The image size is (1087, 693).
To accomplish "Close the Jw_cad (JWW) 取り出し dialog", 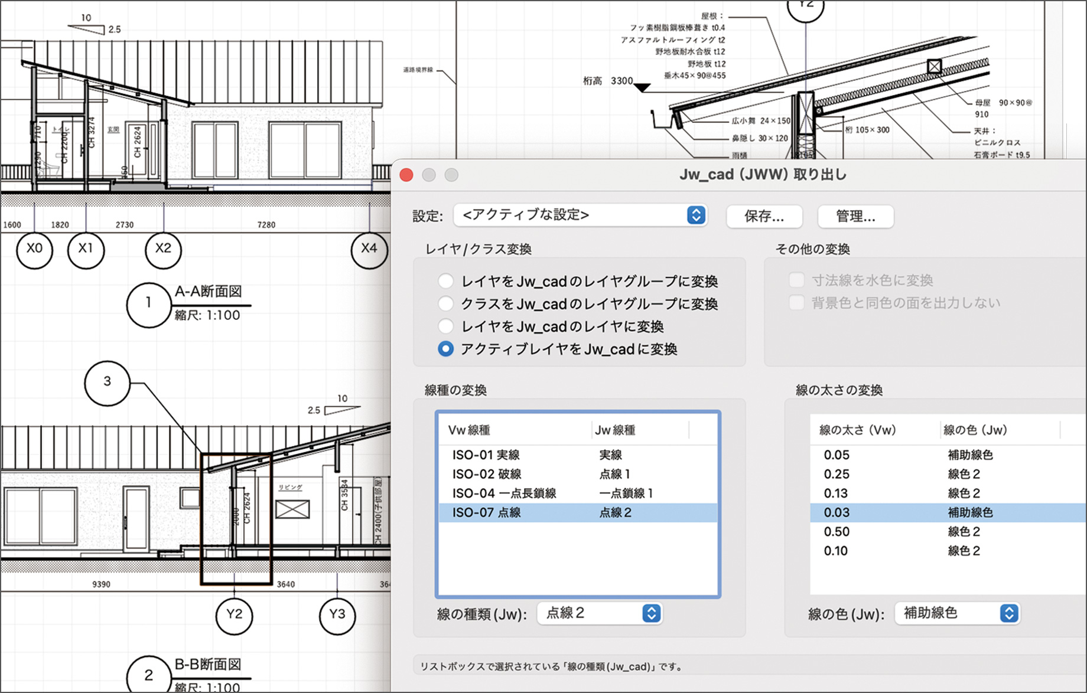I will pyautogui.click(x=406, y=175).
